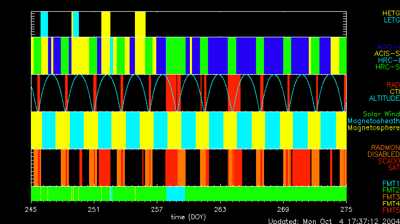Click the time (DOY) axis title
The width and height of the screenshot is (400, 224).
(x=188, y=217)
